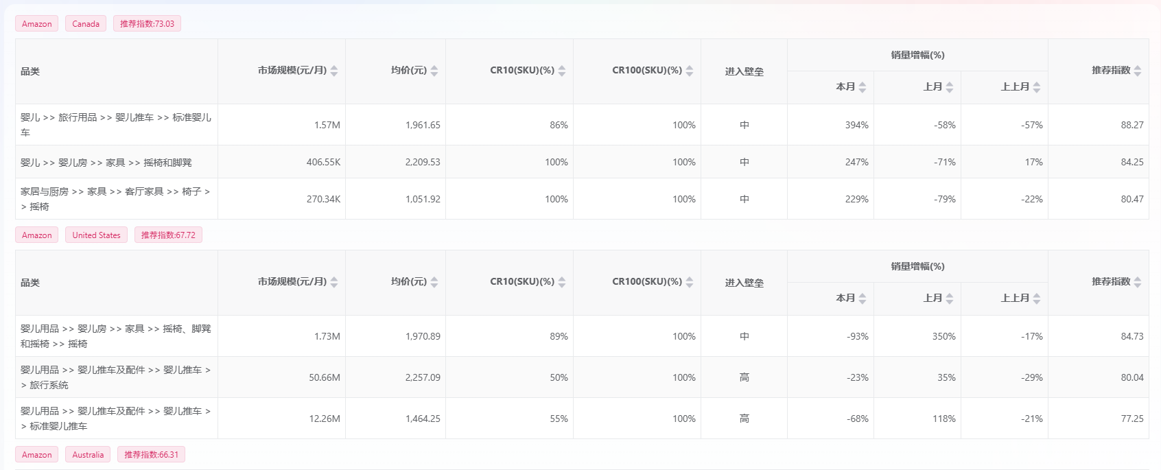Screen dimensions: 1161x470
Task: Click the 进入壁垒 header in Canada table
Action: [744, 71]
